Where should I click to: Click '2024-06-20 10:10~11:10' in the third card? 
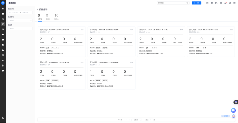coord(158,30)
